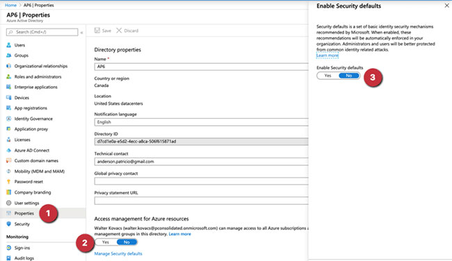452x261 pixels.
Task: Click the Technical contact input field
Action: (x=201, y=162)
